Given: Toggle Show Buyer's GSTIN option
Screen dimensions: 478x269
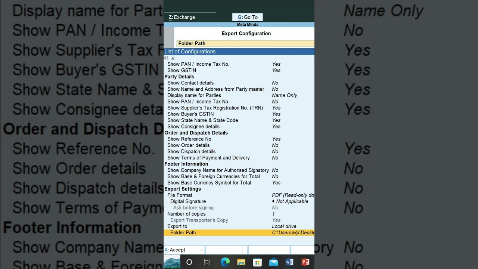Looking at the screenshot, I should (239, 114).
